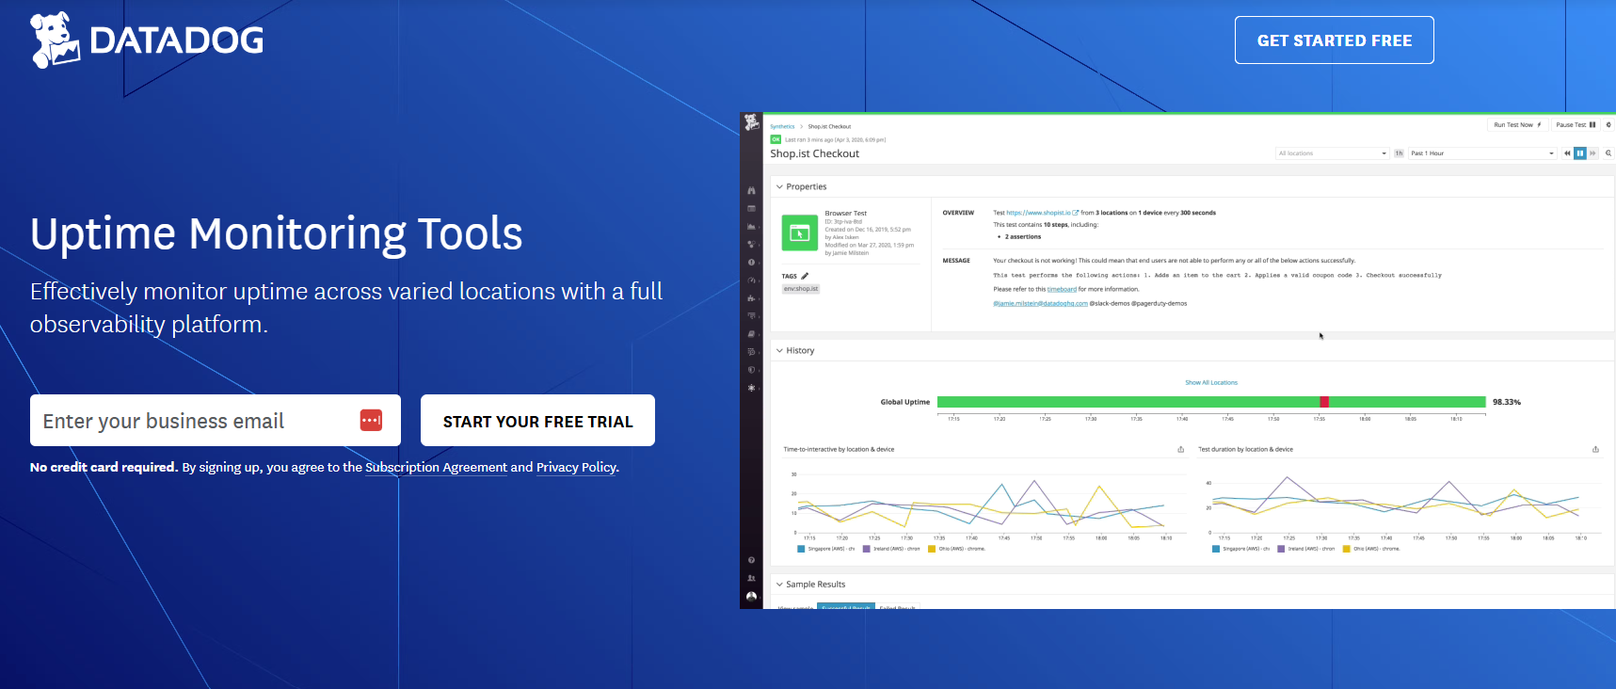The height and width of the screenshot is (689, 1616).
Task: Click Singapore blue legend swatch in Time-to-interactive chart
Action: point(801,549)
